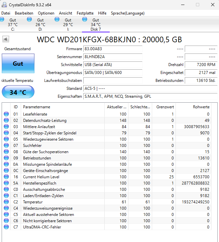Screen dimensions: 219x242
Task: Click the Rohwerte column header
Action: tap(193, 107)
